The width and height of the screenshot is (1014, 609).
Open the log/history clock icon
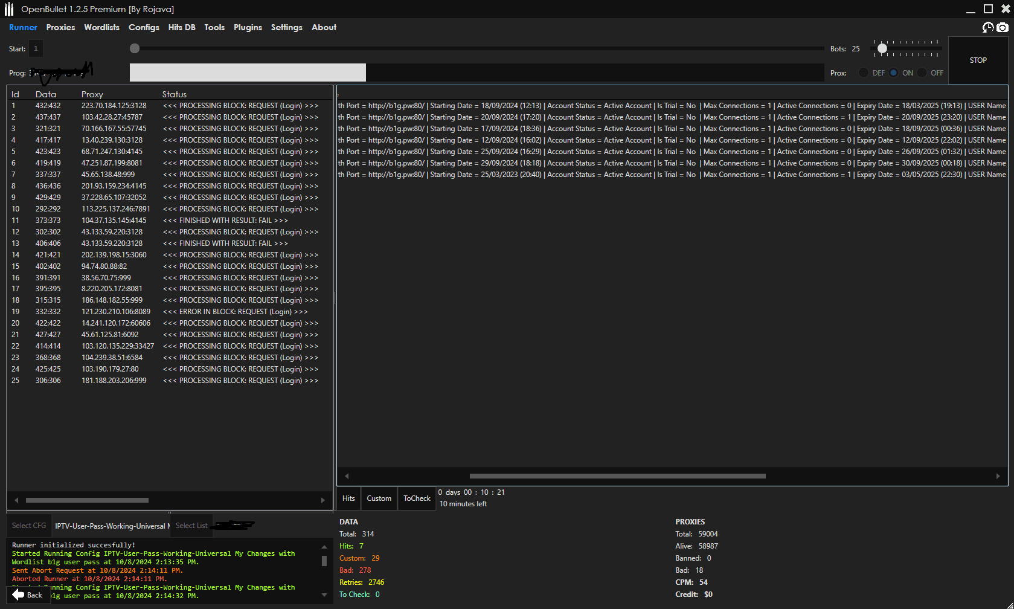[x=988, y=27]
